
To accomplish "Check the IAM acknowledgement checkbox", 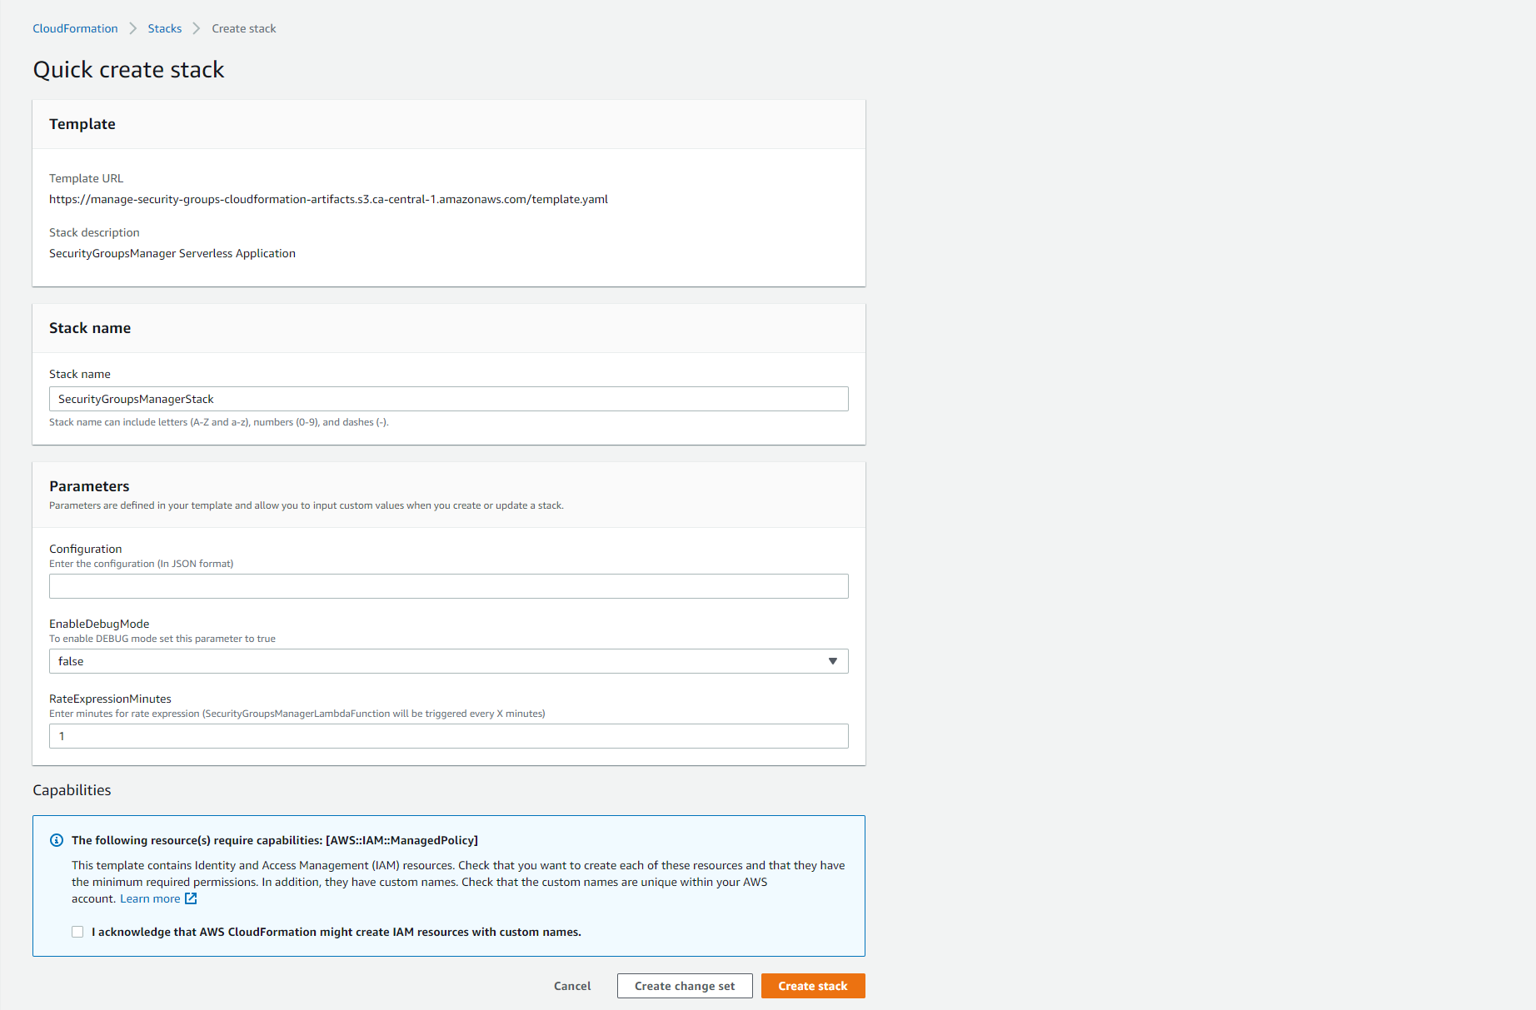I will [77, 932].
